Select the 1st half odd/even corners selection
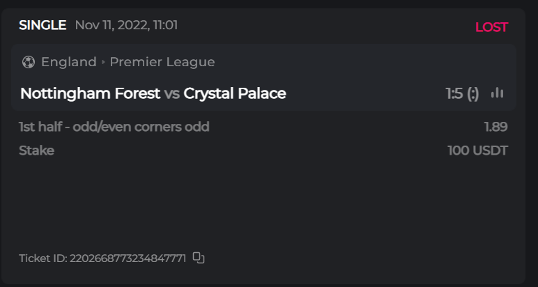The width and height of the screenshot is (538, 287). 114,127
